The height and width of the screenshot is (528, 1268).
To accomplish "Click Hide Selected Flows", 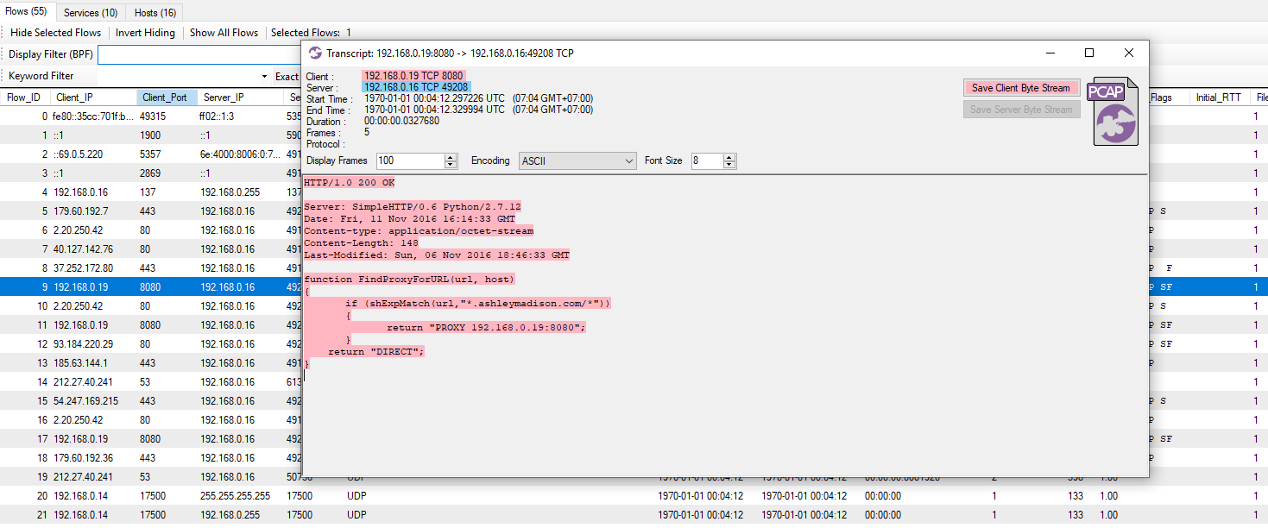I will tap(55, 33).
